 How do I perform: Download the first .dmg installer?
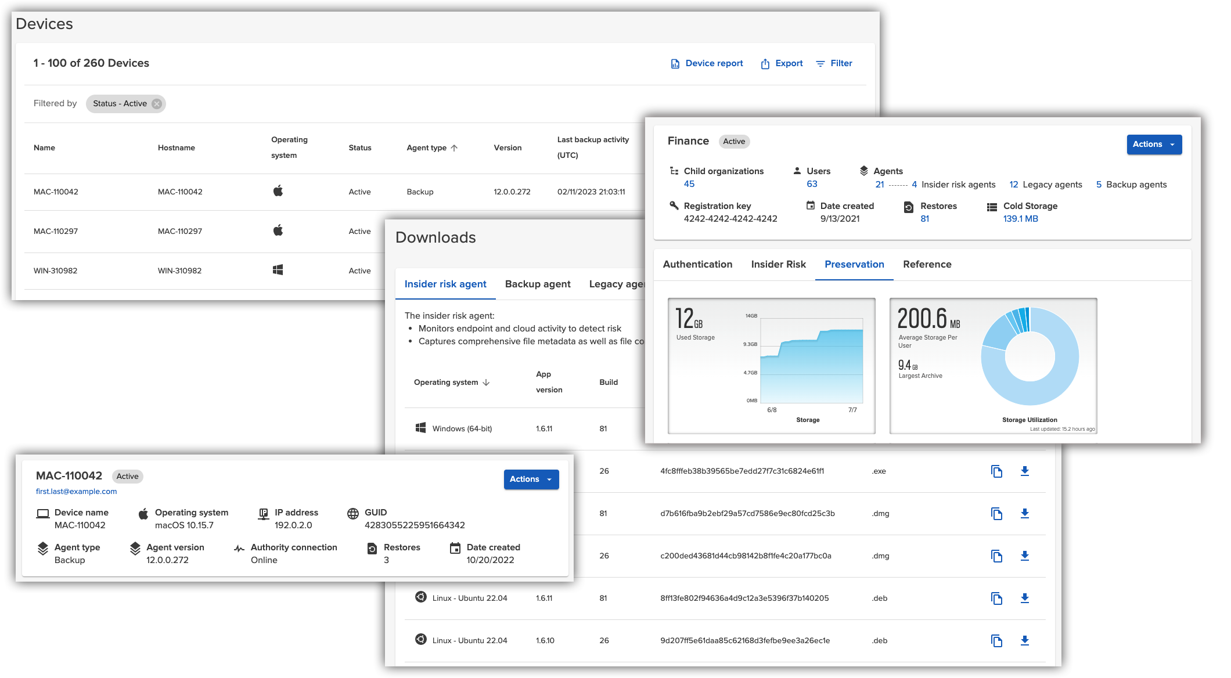point(1025,514)
